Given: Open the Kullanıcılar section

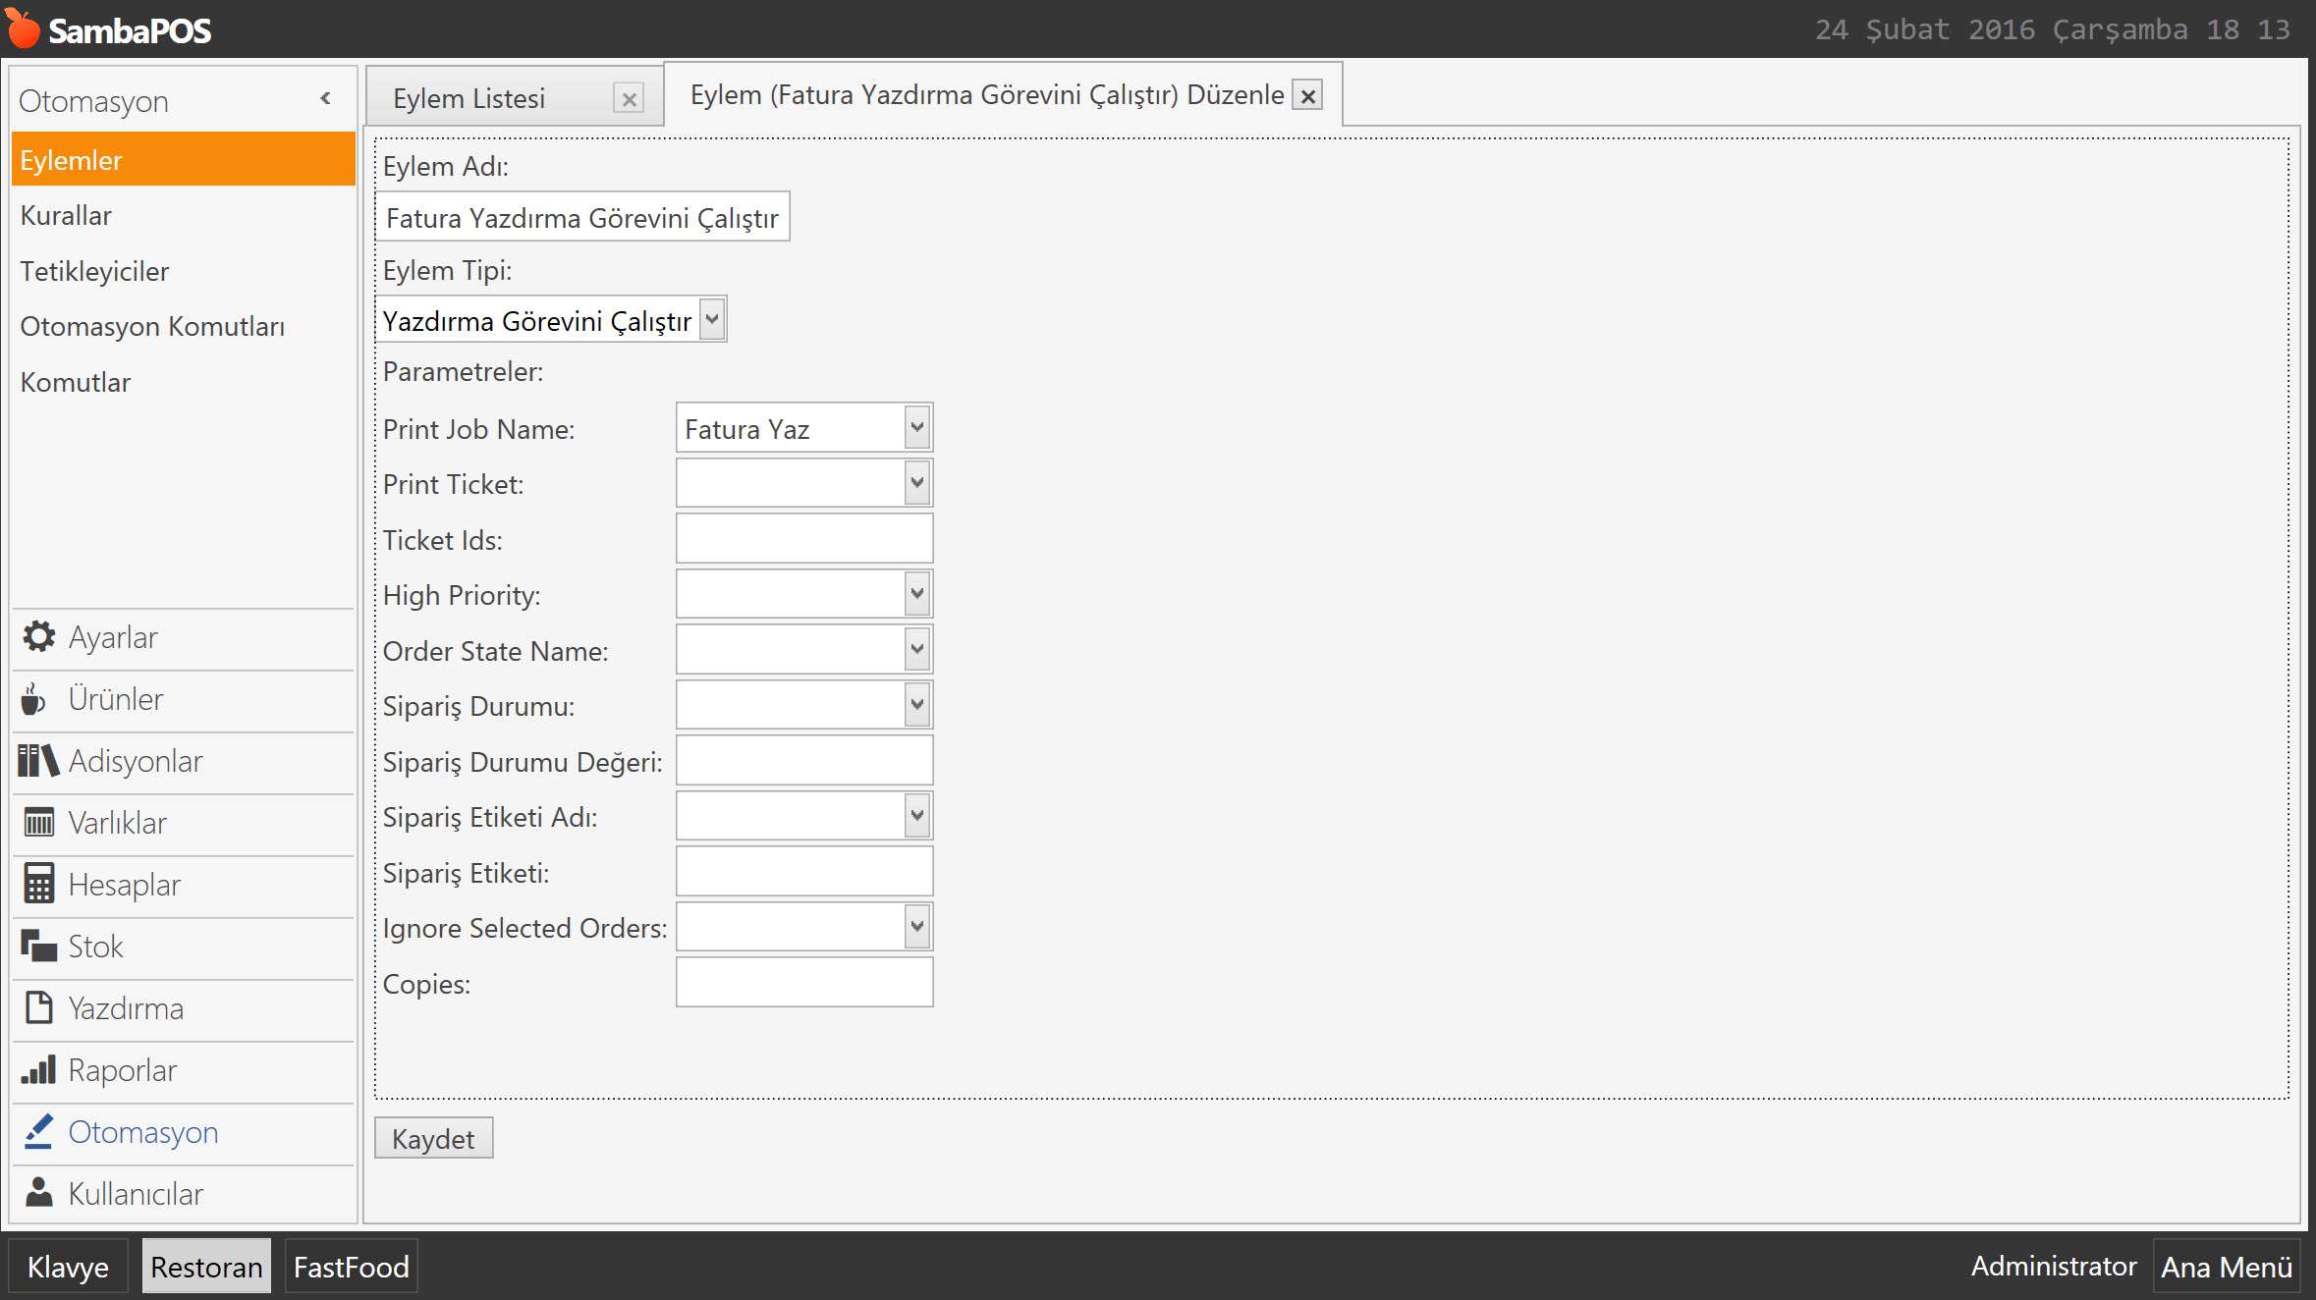Looking at the screenshot, I should [184, 1194].
